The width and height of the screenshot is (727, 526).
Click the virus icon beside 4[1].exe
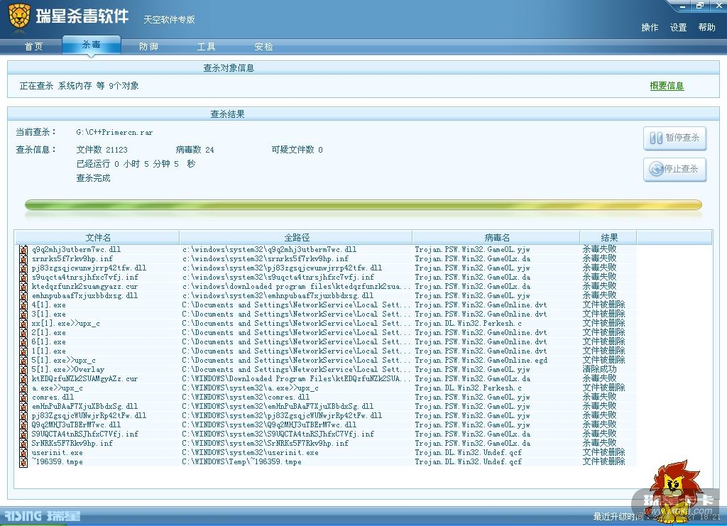23,305
